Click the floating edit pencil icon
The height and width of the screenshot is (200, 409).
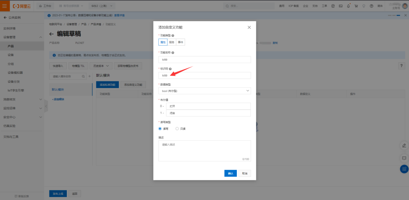404,145
